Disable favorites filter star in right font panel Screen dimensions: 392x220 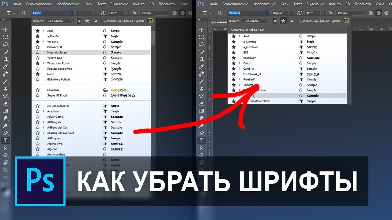(283, 21)
